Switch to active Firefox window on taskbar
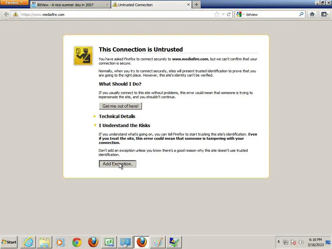This screenshot has width=332, height=249. tap(142, 242)
